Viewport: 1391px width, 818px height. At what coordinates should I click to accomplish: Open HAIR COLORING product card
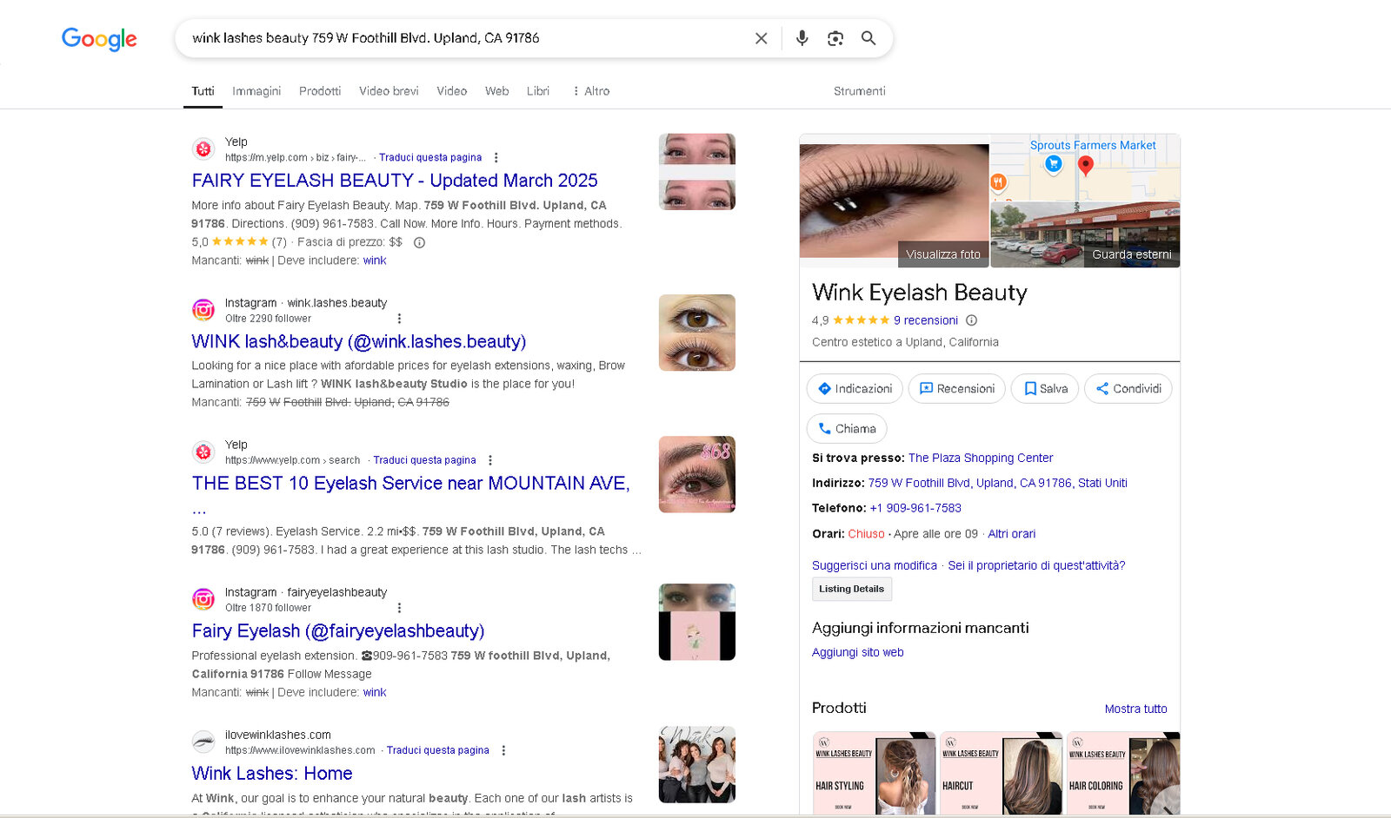click(x=1123, y=775)
